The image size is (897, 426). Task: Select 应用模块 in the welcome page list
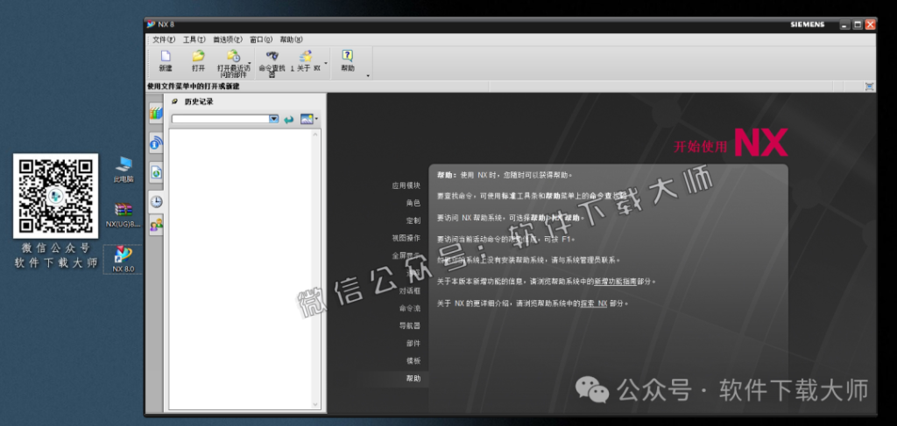coord(406,185)
